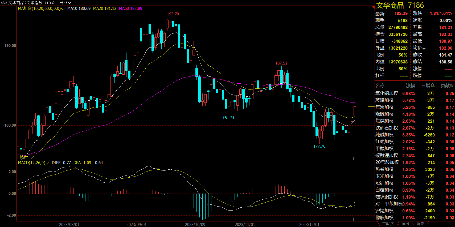
Task: Click the 日增 value -348862
Action: [x=400, y=41]
